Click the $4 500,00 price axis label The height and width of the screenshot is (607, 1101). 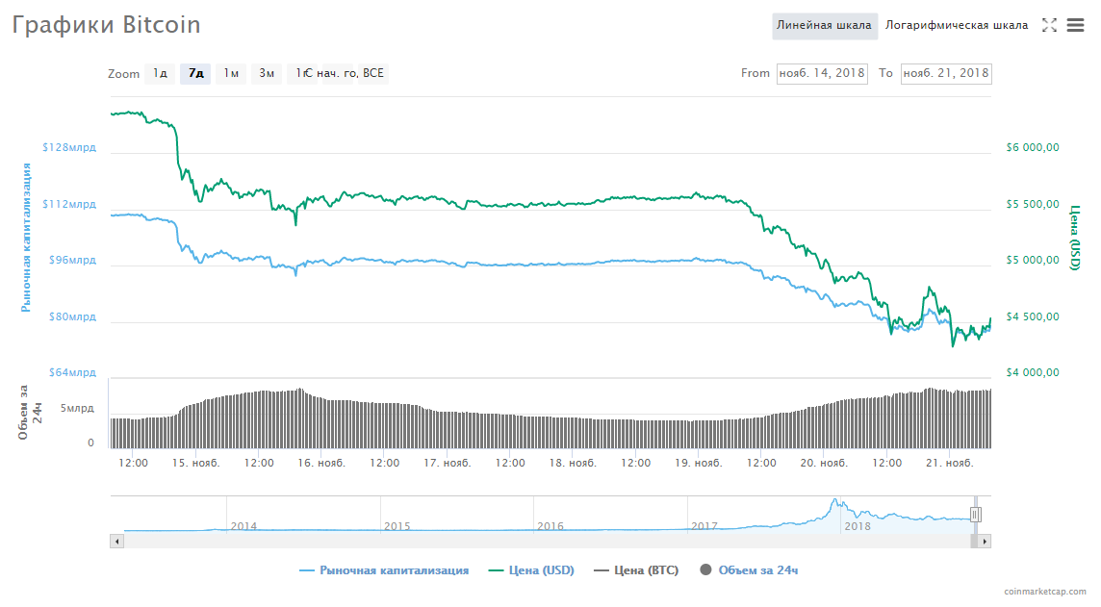click(x=1032, y=316)
